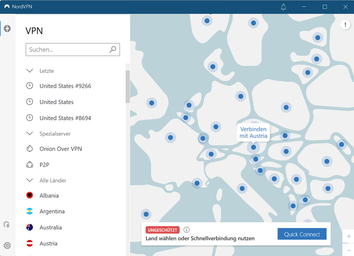Open the VPN globe sidebar icon

[7, 29]
